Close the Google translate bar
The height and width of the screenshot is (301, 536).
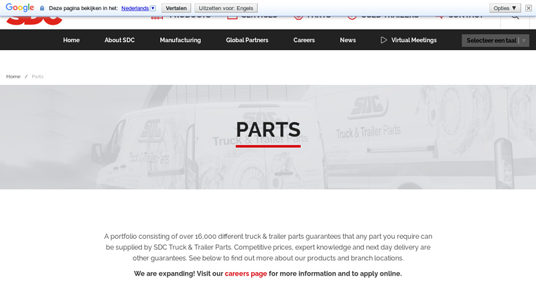click(x=529, y=8)
